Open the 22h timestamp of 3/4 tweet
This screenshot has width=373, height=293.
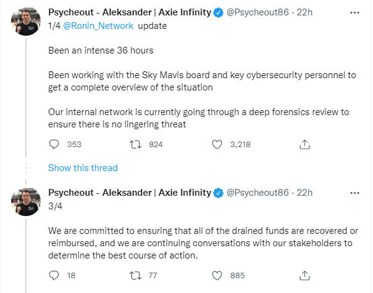click(x=304, y=193)
